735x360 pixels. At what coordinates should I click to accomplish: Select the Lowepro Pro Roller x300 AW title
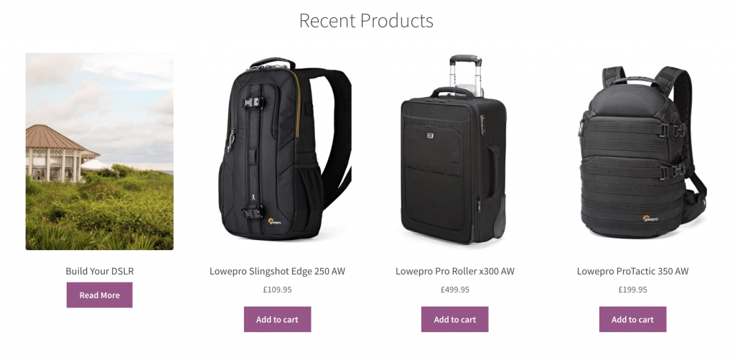454,271
